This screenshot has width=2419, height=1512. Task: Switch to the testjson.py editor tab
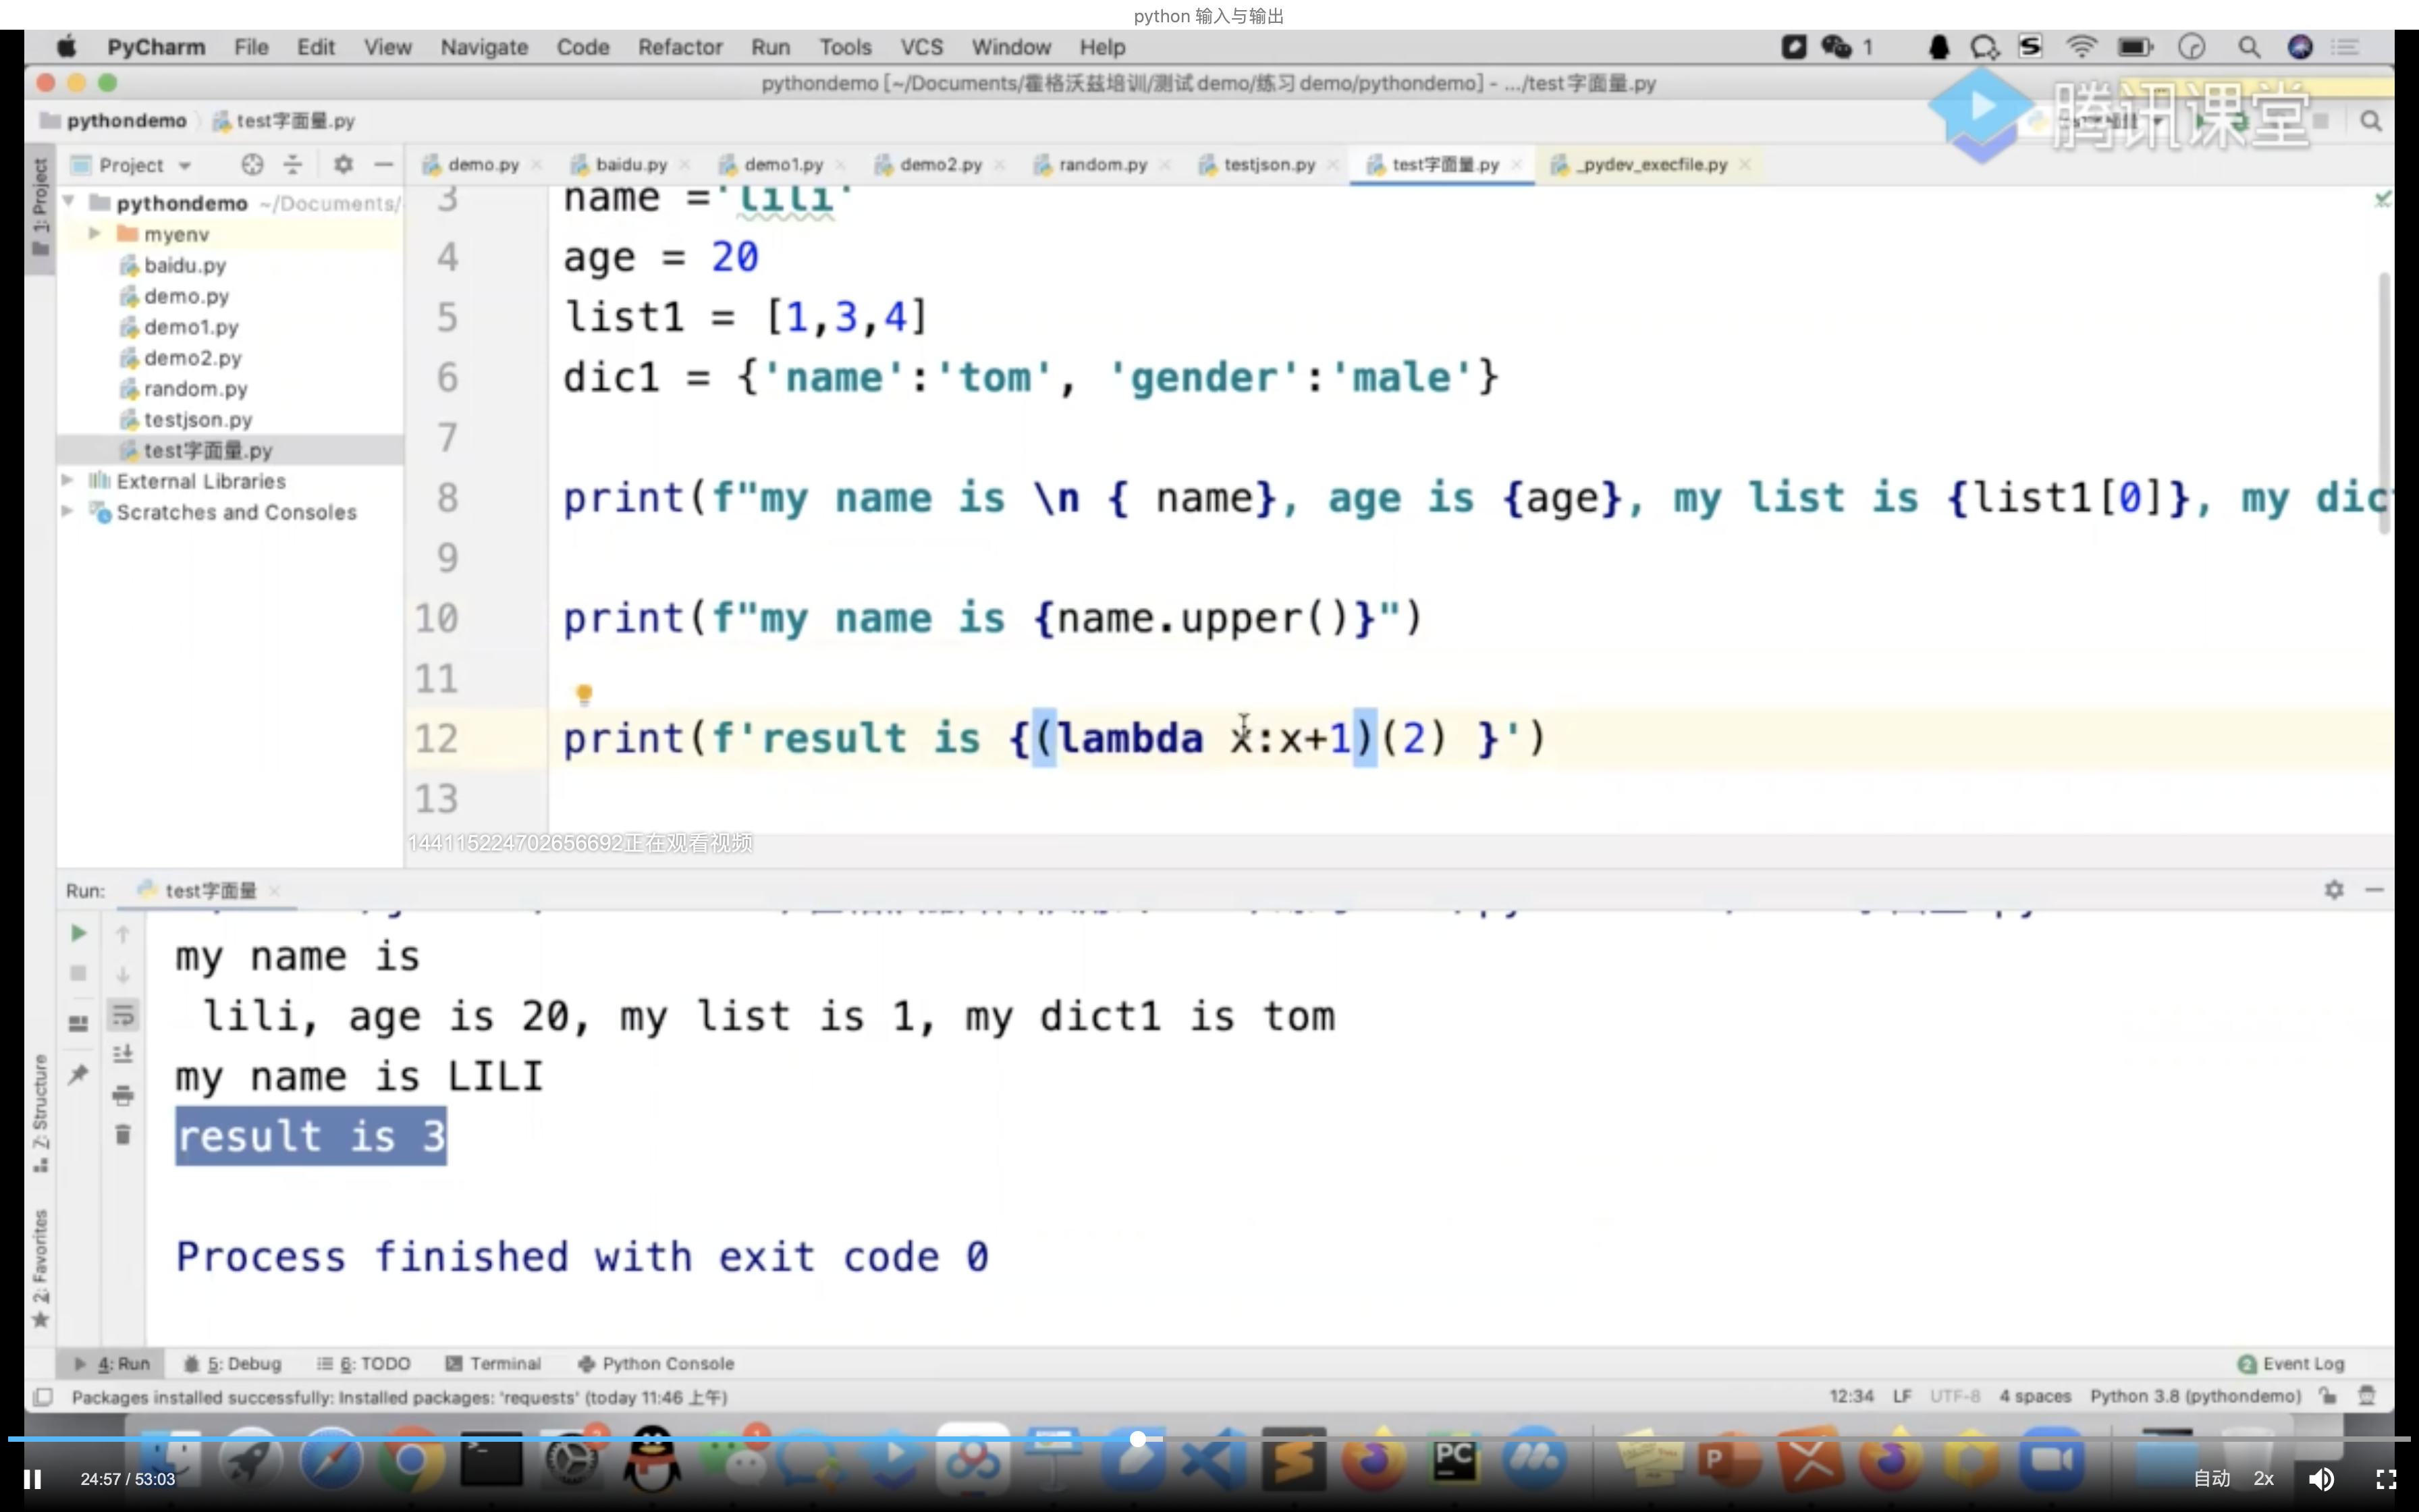tap(1268, 165)
